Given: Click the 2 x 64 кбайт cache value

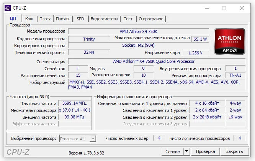Looking at the screenshot, I should (x=207, y=110).
